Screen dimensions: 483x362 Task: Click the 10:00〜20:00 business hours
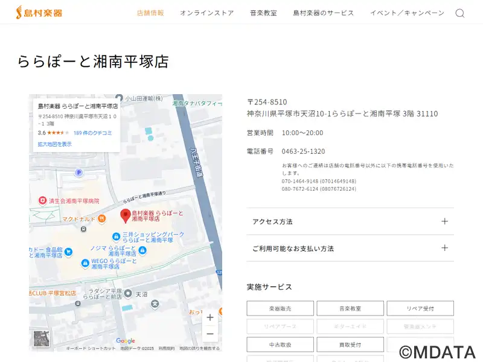(x=302, y=133)
